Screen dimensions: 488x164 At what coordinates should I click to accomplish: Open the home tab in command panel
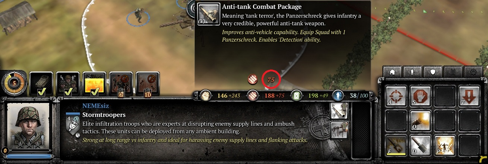click(392, 72)
